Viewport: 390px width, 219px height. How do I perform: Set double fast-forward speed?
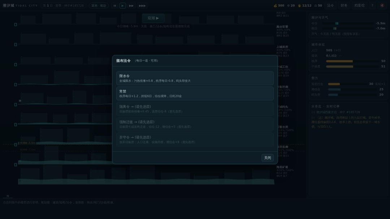[x=131, y=5]
